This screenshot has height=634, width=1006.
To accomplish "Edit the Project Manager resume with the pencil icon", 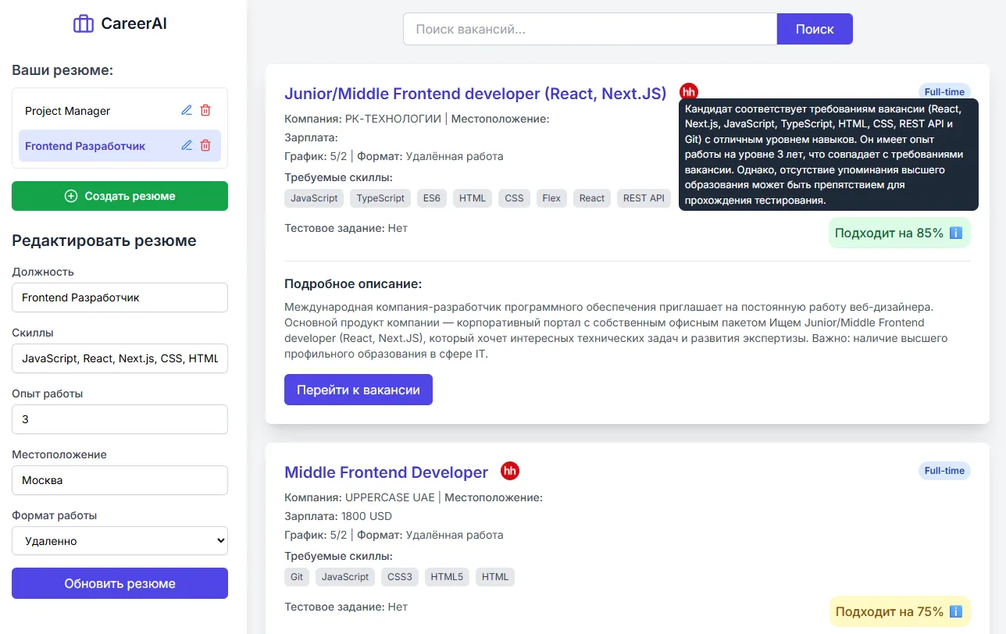I will point(186,110).
